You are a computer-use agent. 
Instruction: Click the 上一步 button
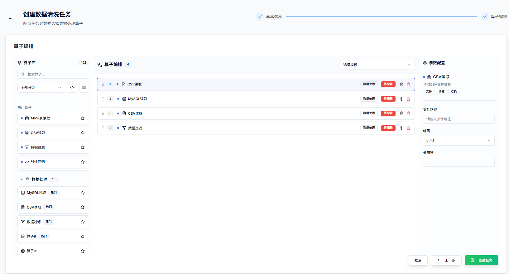[446, 260]
